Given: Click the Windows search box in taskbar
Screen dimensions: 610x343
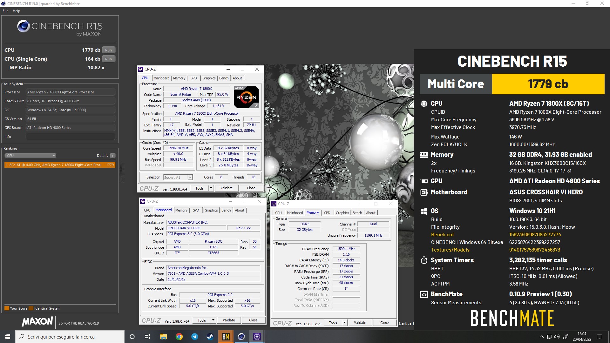Looking at the screenshot, I should [x=70, y=337].
